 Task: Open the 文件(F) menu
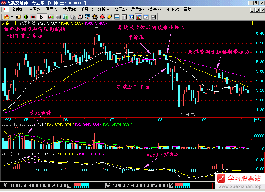coord(18,9)
